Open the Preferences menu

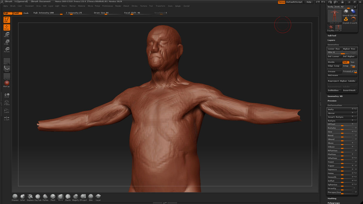107,6
